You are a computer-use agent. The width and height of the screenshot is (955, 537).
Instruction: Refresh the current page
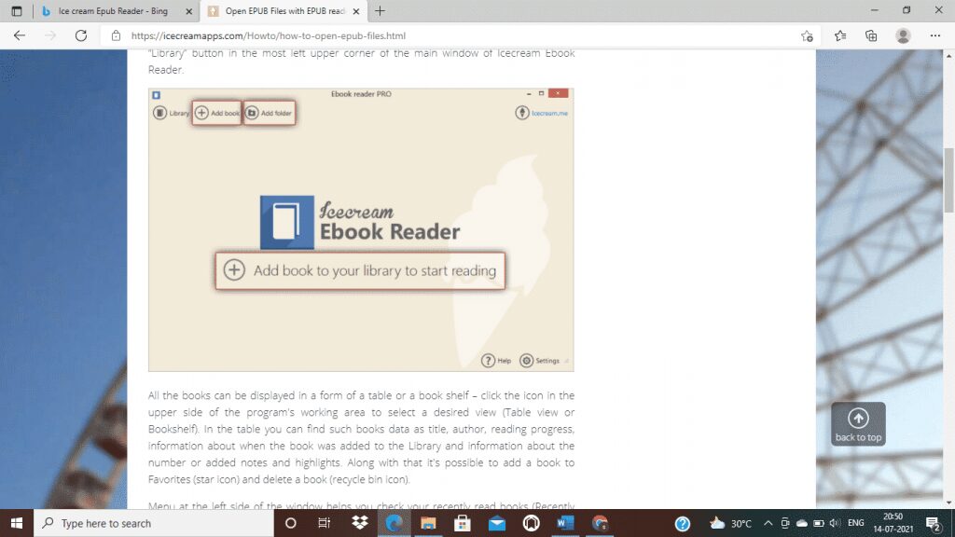click(x=81, y=36)
